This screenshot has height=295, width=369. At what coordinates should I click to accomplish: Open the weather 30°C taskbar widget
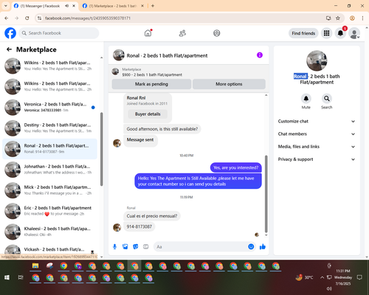304,277
